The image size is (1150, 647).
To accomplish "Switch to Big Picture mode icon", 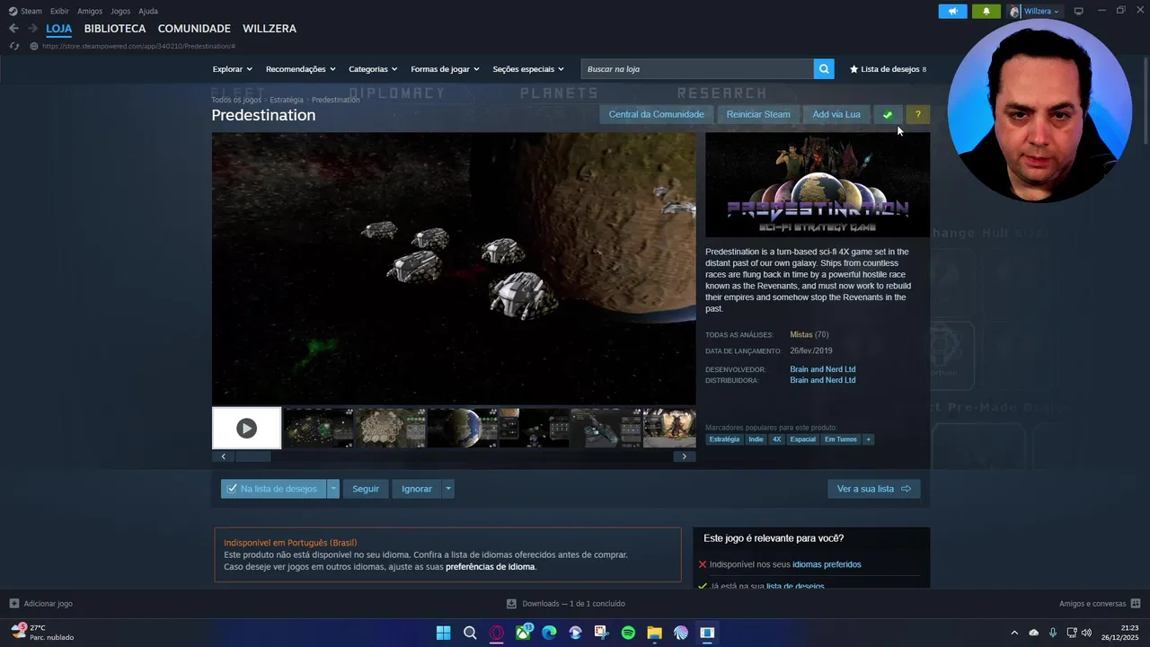I will (x=1079, y=11).
